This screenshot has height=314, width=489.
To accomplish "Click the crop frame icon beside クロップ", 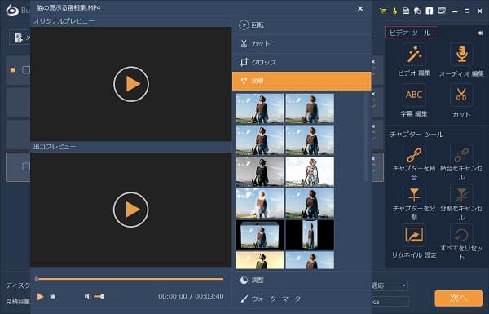I will 244,62.
